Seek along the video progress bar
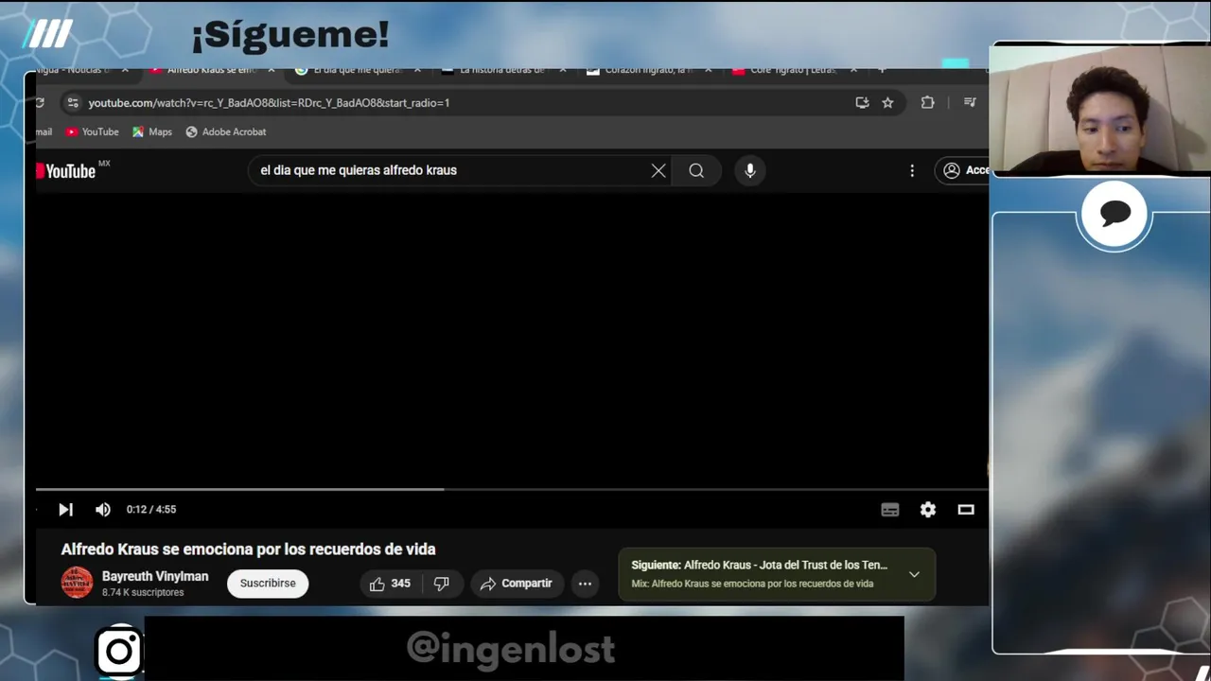The width and height of the screenshot is (1211, 681). [512, 489]
